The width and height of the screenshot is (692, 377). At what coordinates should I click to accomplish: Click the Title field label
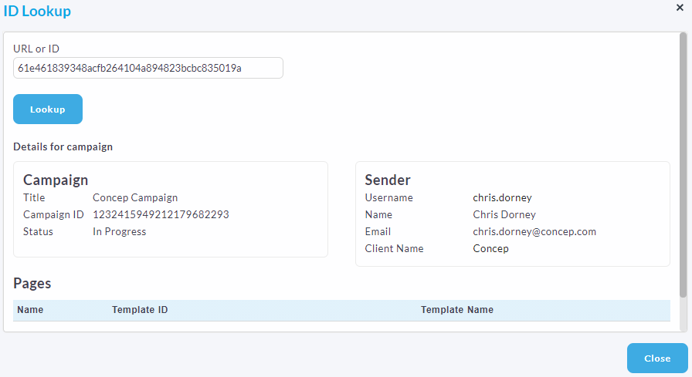click(x=34, y=197)
